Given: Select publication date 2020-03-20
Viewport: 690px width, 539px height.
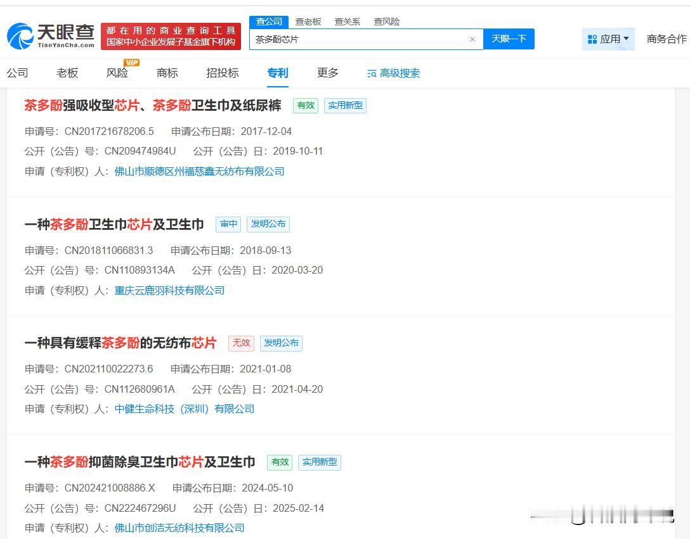Looking at the screenshot, I should (297, 270).
